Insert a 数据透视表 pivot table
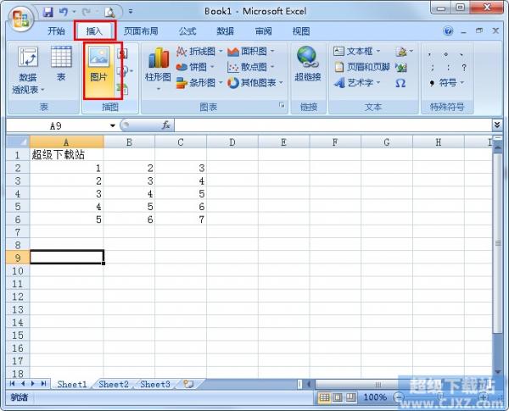This screenshot has height=411, width=509. tap(28, 70)
